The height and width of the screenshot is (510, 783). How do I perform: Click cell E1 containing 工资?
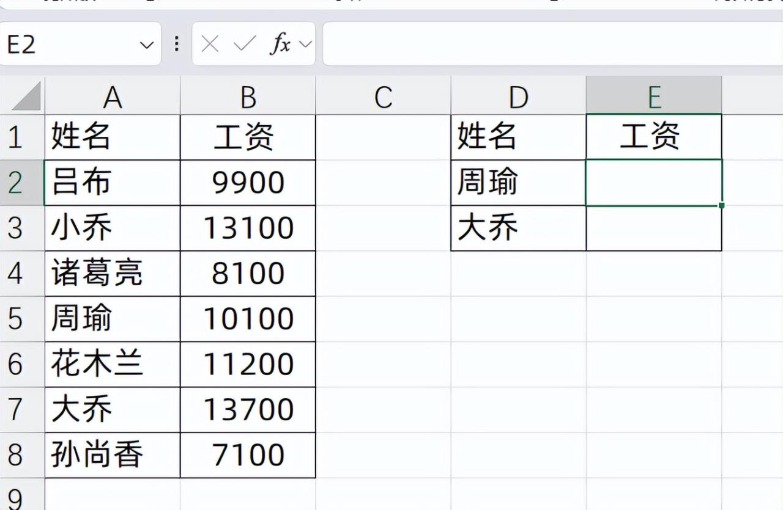[x=654, y=137]
